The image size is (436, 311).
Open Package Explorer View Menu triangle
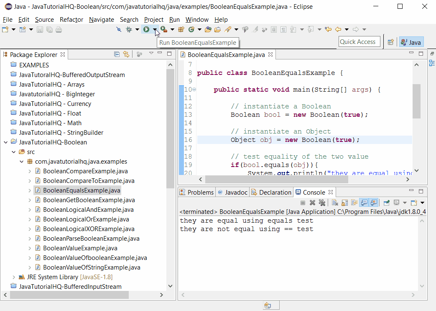(x=151, y=53)
